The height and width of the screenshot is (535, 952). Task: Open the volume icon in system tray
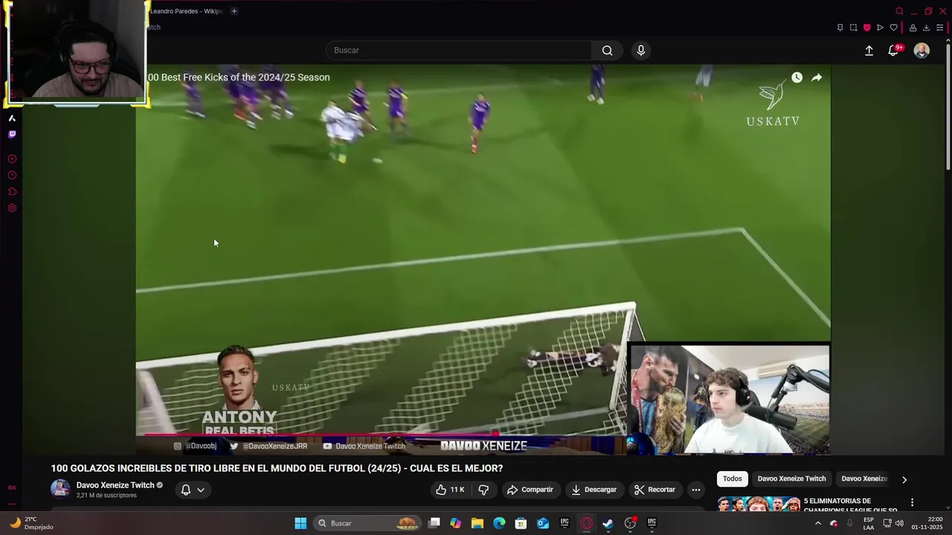pyautogui.click(x=900, y=523)
